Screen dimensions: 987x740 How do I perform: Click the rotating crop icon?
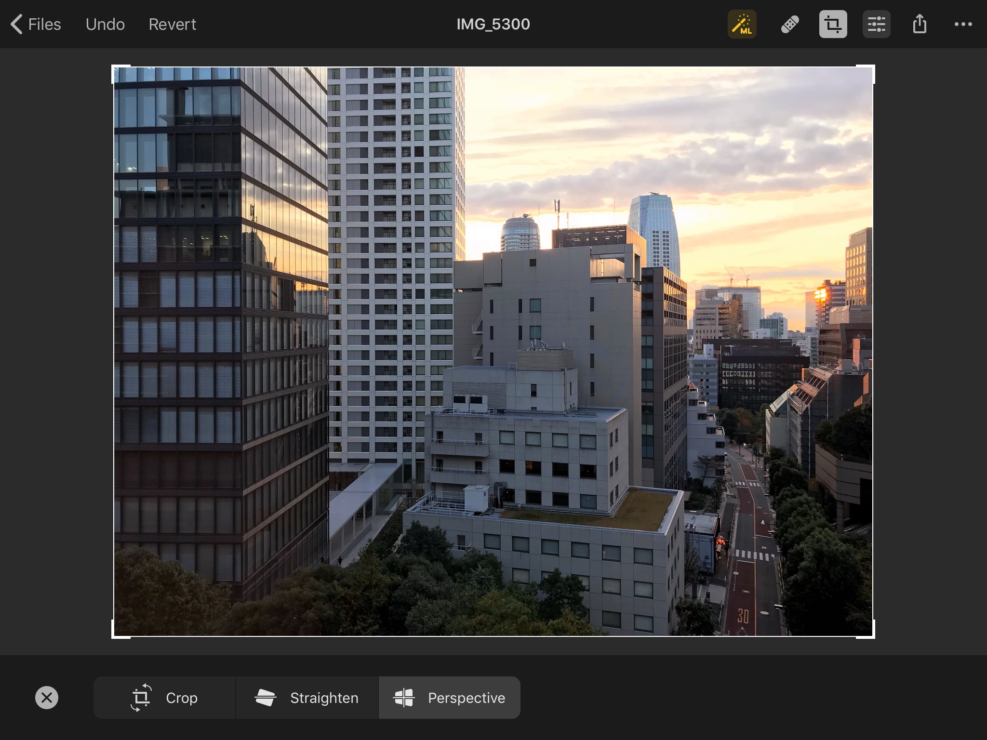[x=141, y=698]
